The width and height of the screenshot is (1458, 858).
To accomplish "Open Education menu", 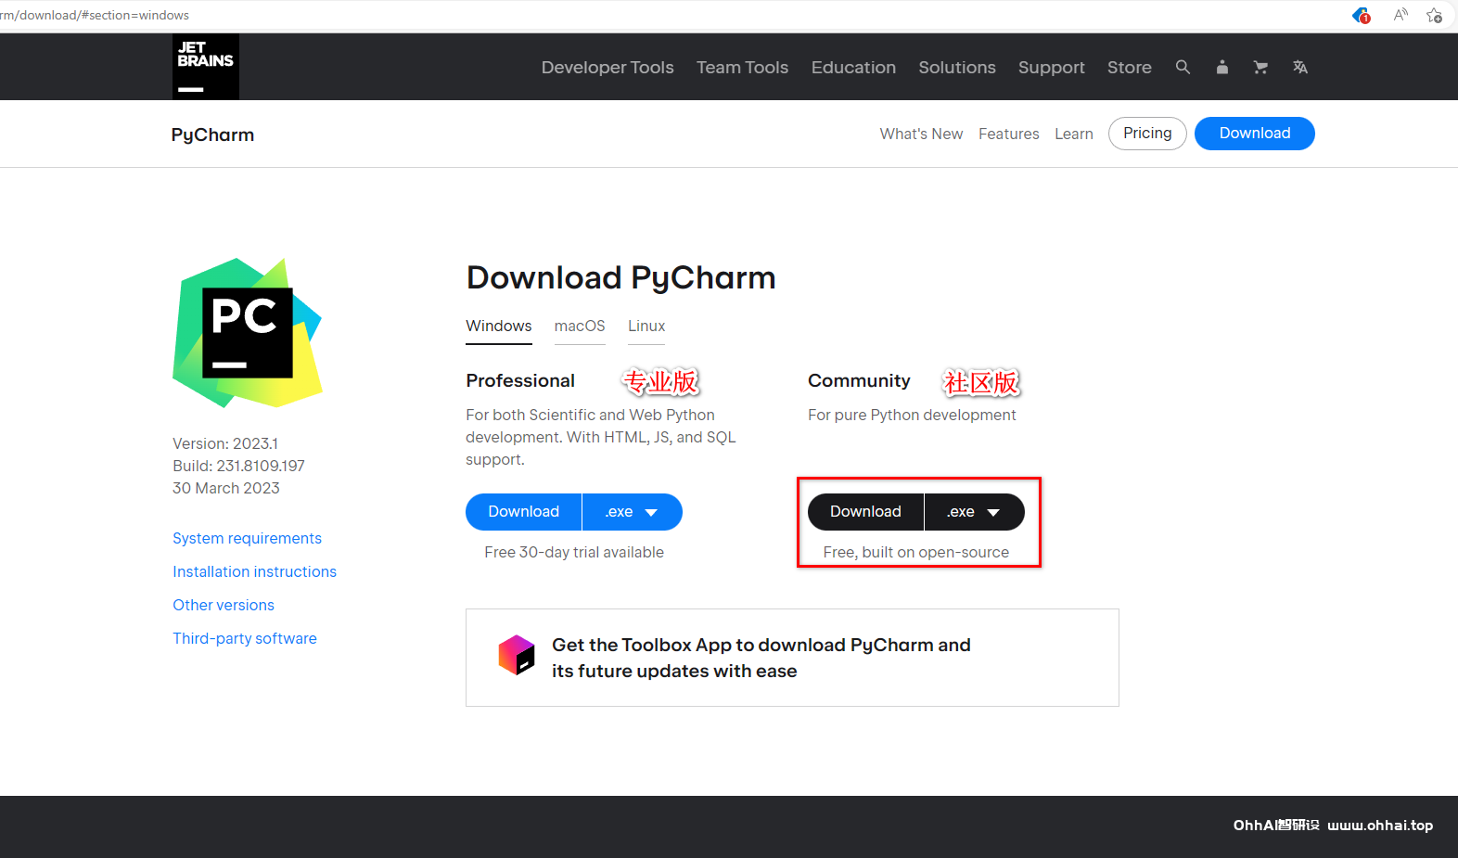I will tap(853, 68).
